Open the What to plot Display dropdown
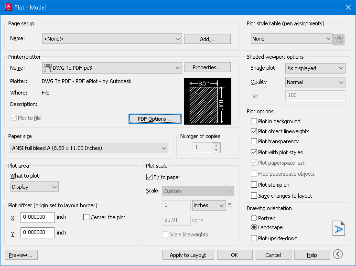Viewport: 356px width, 266px height. coord(34,187)
